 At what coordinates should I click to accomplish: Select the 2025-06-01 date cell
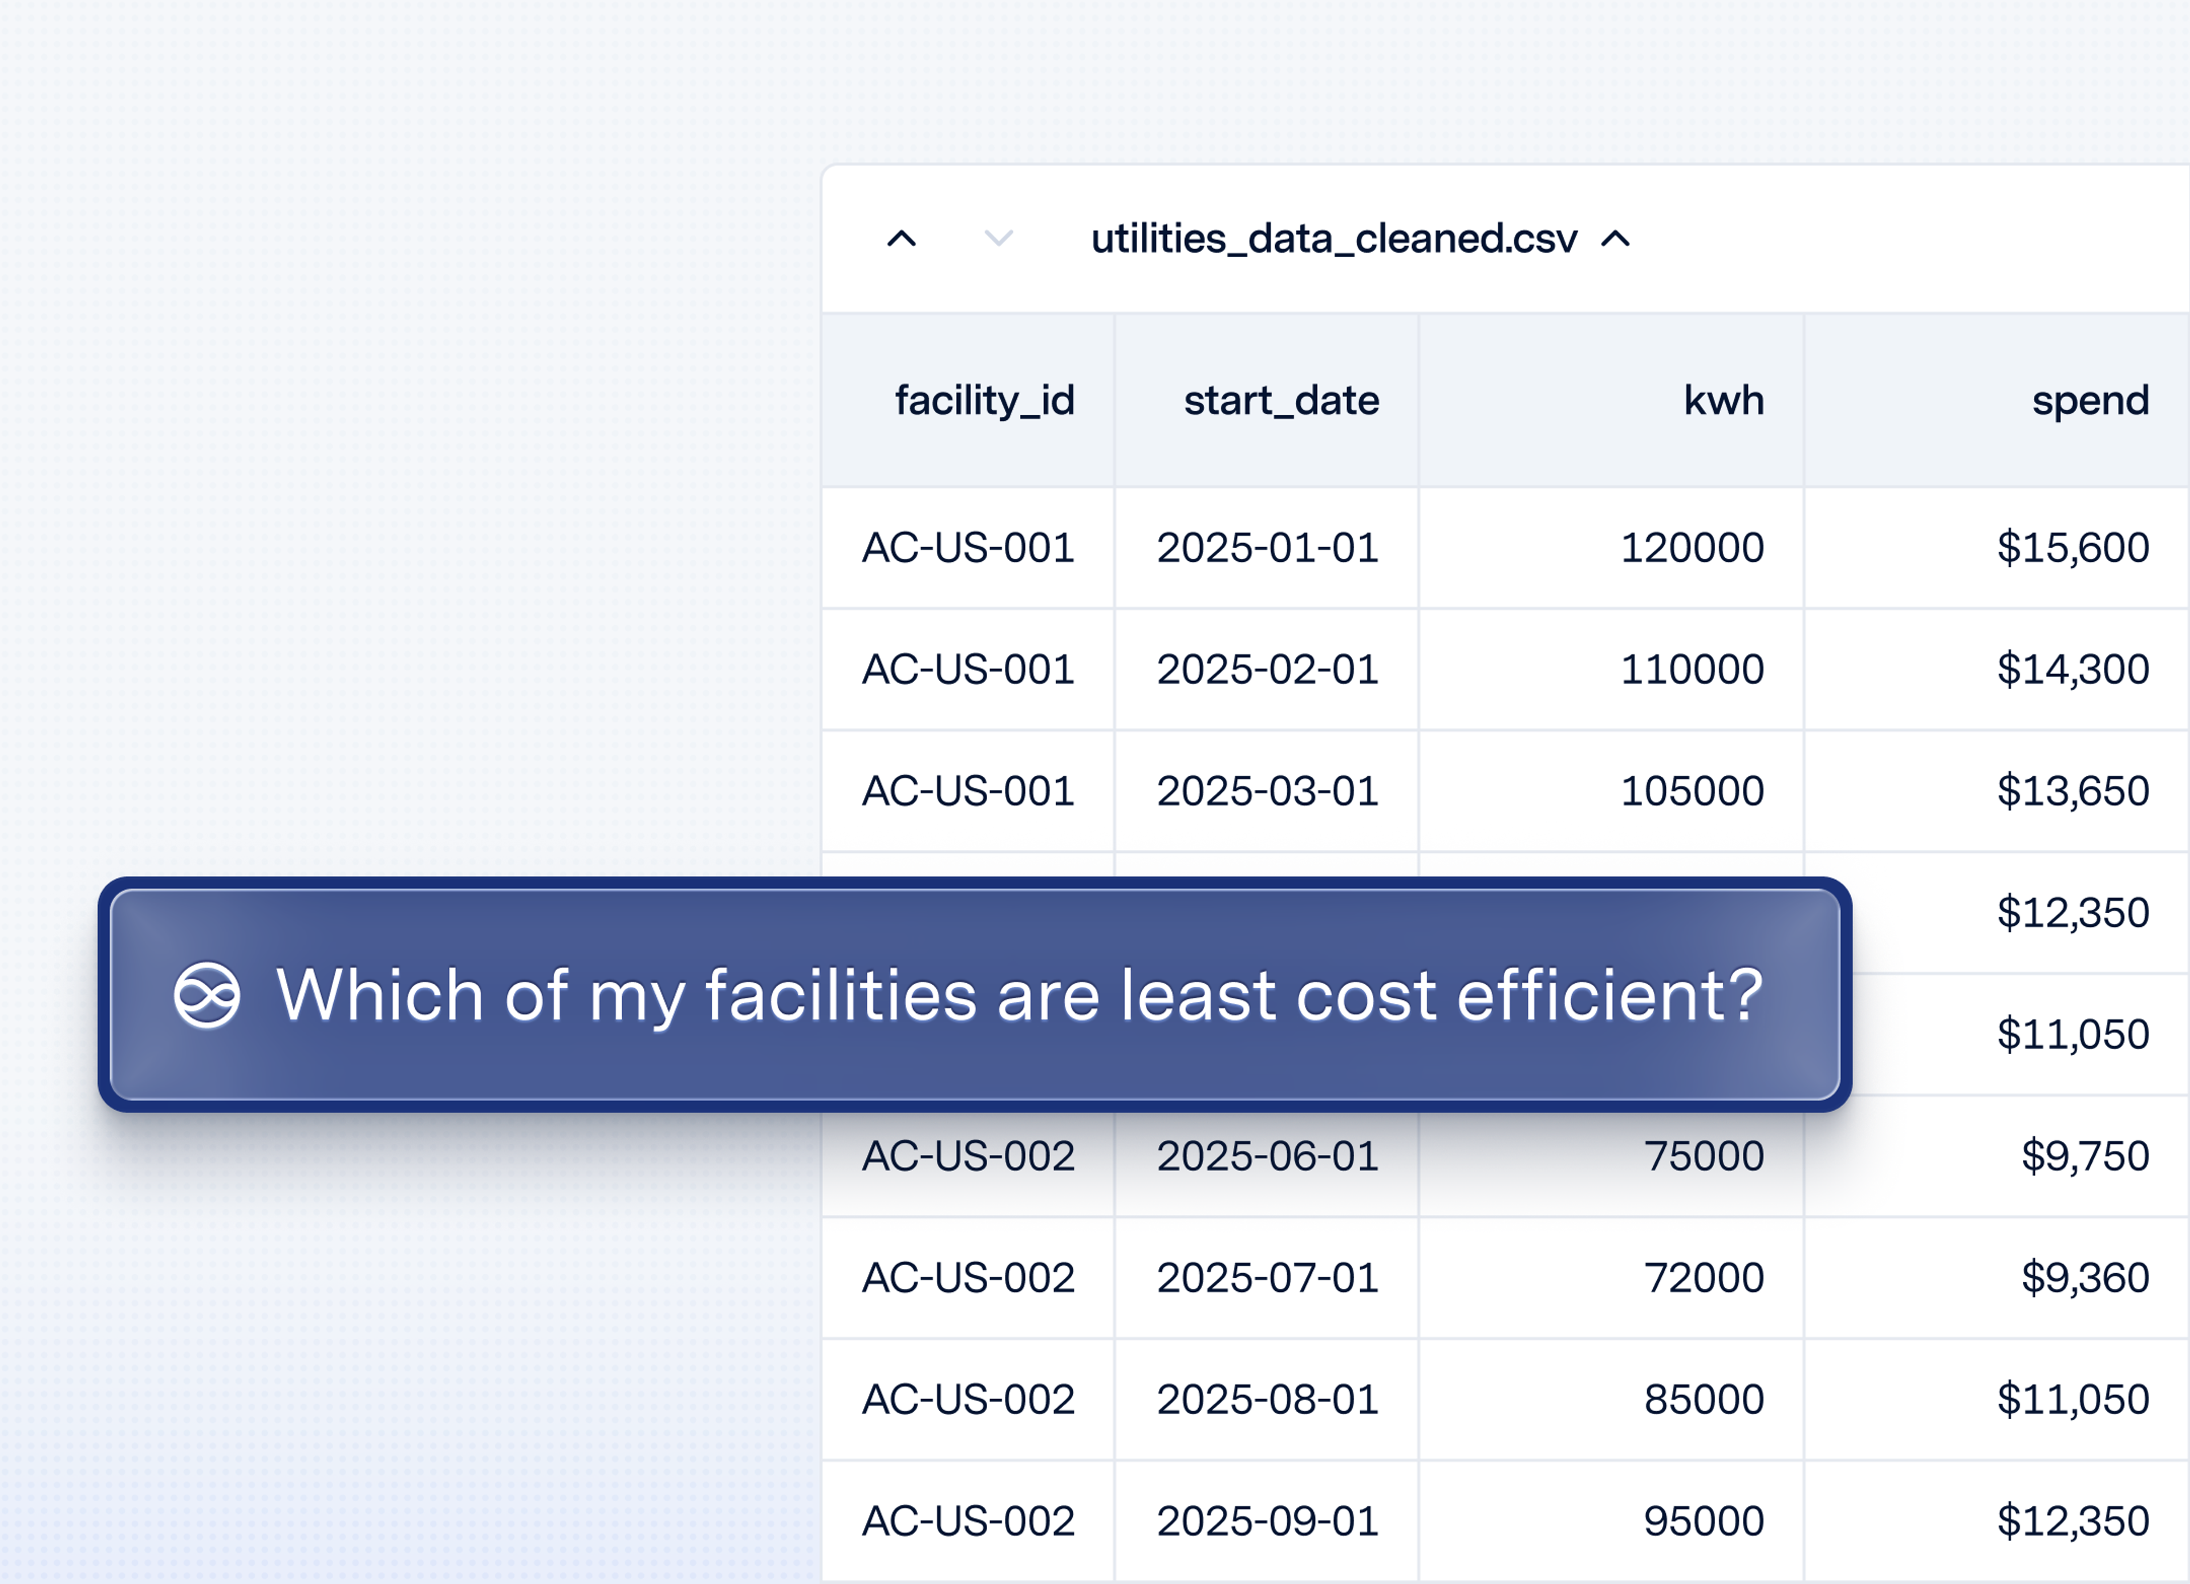pos(1267,1164)
